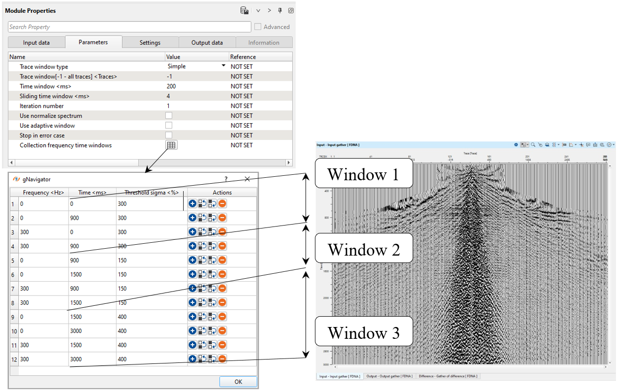Expand the down chevron in the Module Properties header
The width and height of the screenshot is (618, 392).
[258, 10]
